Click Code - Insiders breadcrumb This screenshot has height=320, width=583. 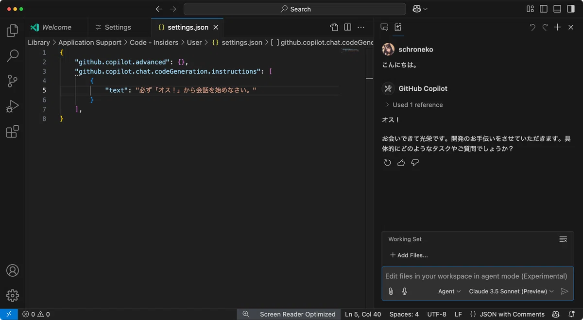(154, 42)
